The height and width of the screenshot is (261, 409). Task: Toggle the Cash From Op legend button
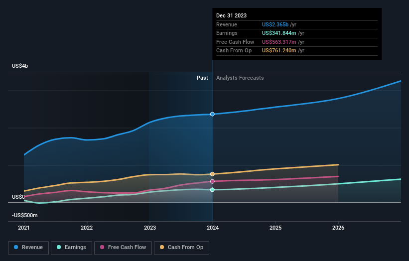click(x=181, y=248)
